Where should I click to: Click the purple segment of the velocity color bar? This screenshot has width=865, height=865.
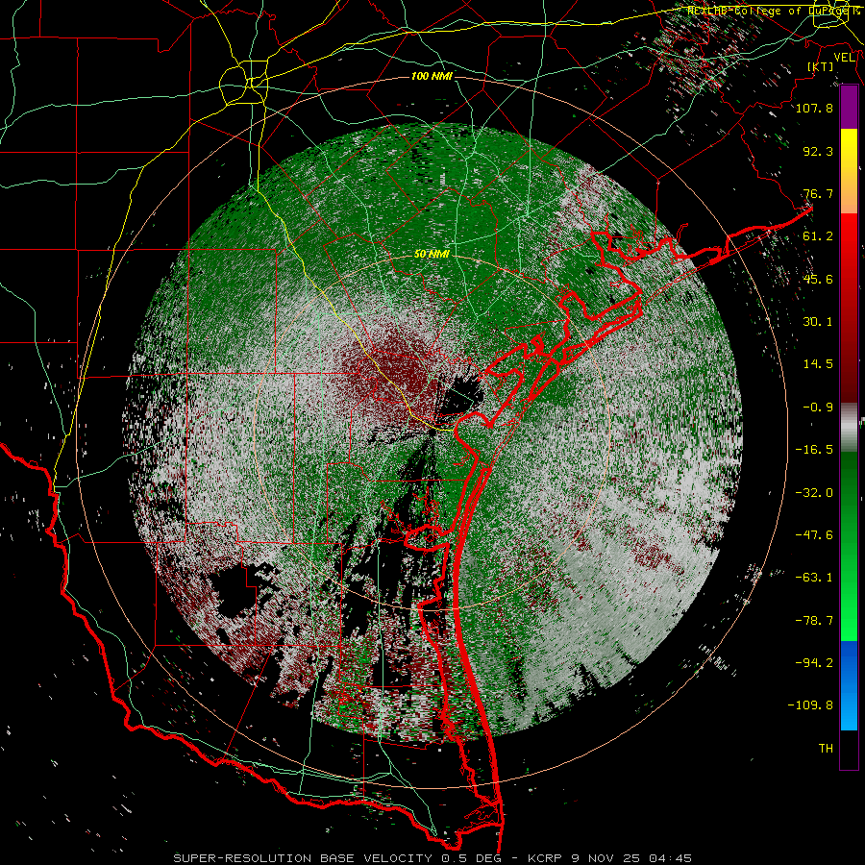(x=849, y=108)
